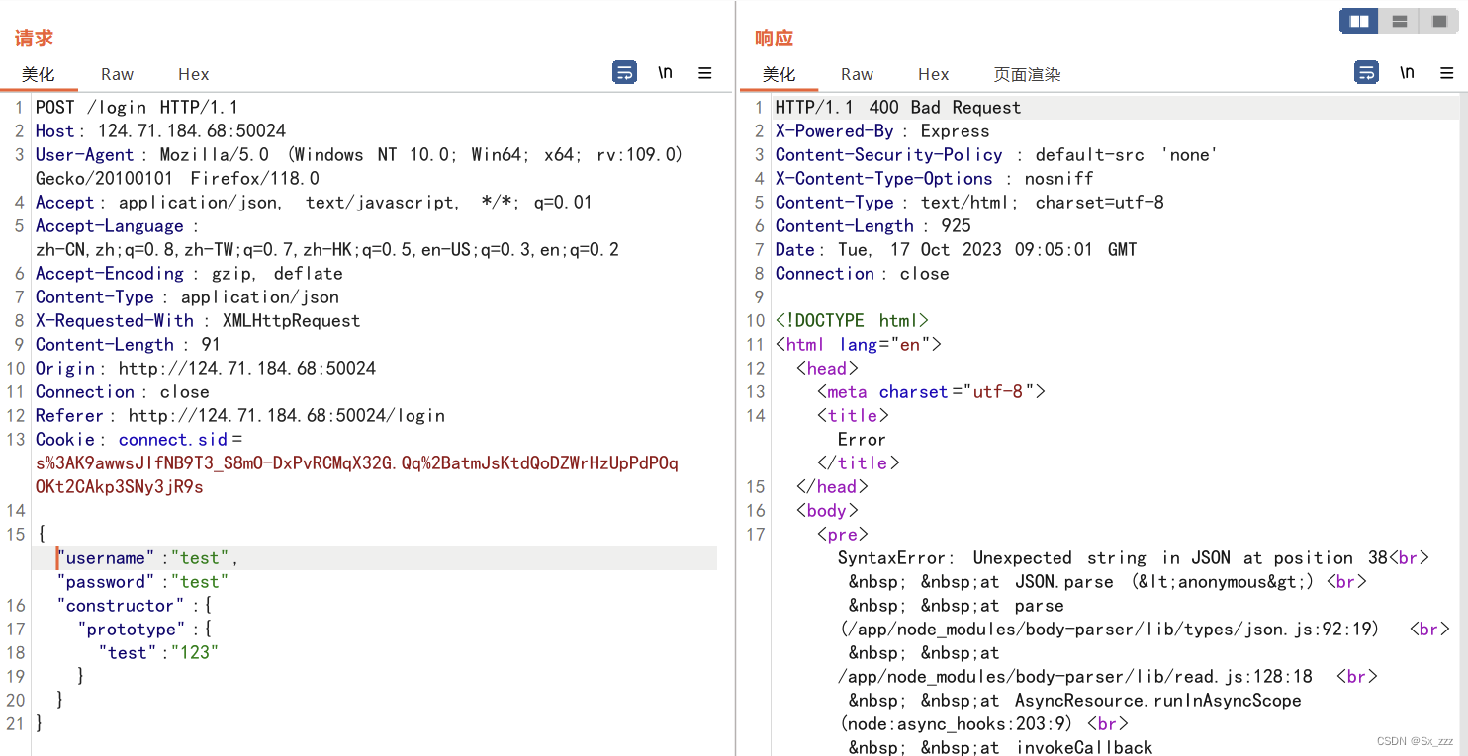This screenshot has width=1468, height=756.
Task: Click the Host header value 124.71.184.68:50024
Action: [191, 131]
